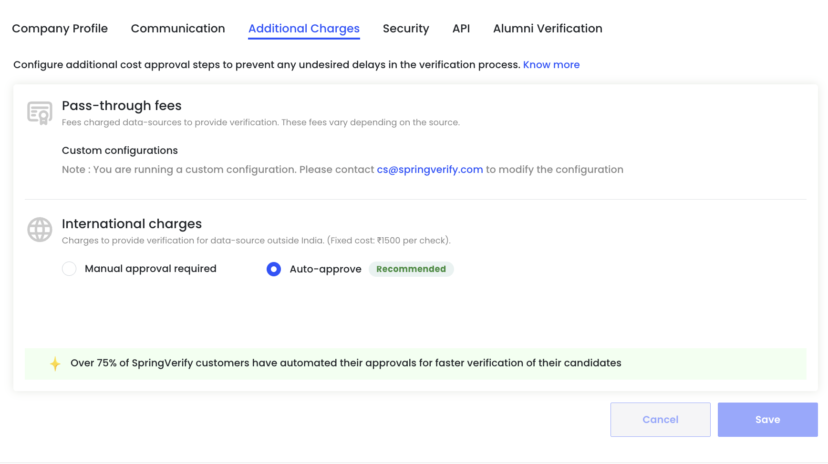
Task: Select the Manual approval required radio button
Action: (69, 269)
